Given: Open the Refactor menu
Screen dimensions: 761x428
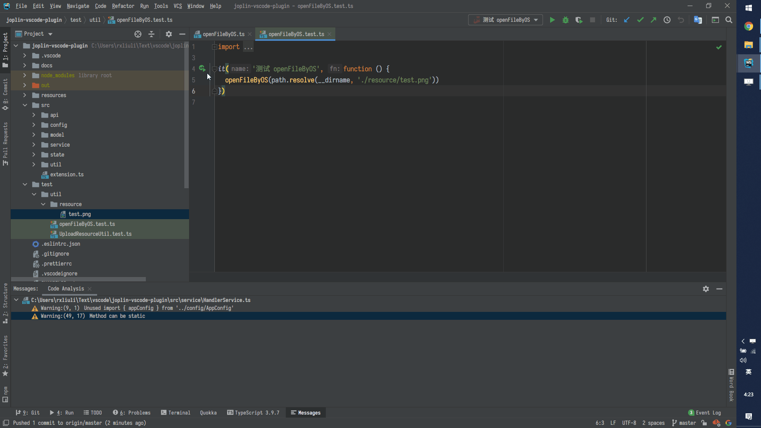Looking at the screenshot, I should [x=123, y=6].
